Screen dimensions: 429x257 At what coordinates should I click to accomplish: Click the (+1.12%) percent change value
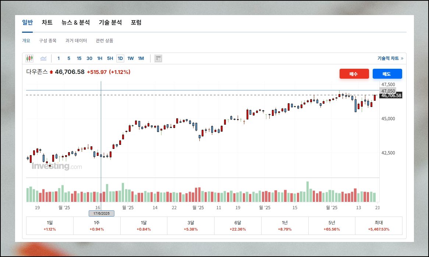click(x=120, y=72)
